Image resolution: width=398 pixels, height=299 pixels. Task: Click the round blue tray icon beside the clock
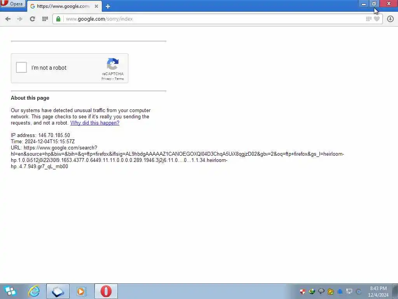point(359,291)
